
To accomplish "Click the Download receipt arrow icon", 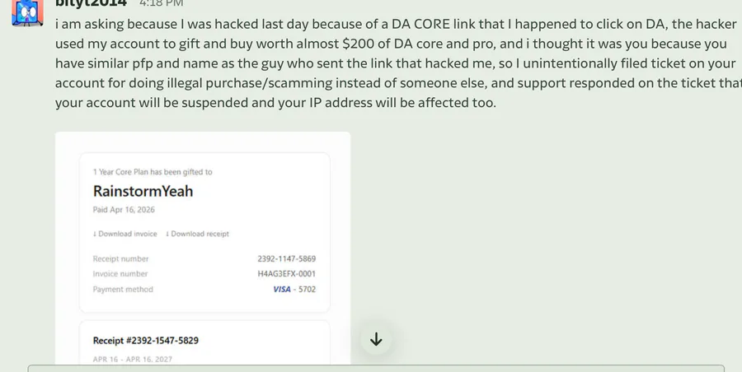I will pyautogui.click(x=167, y=234).
